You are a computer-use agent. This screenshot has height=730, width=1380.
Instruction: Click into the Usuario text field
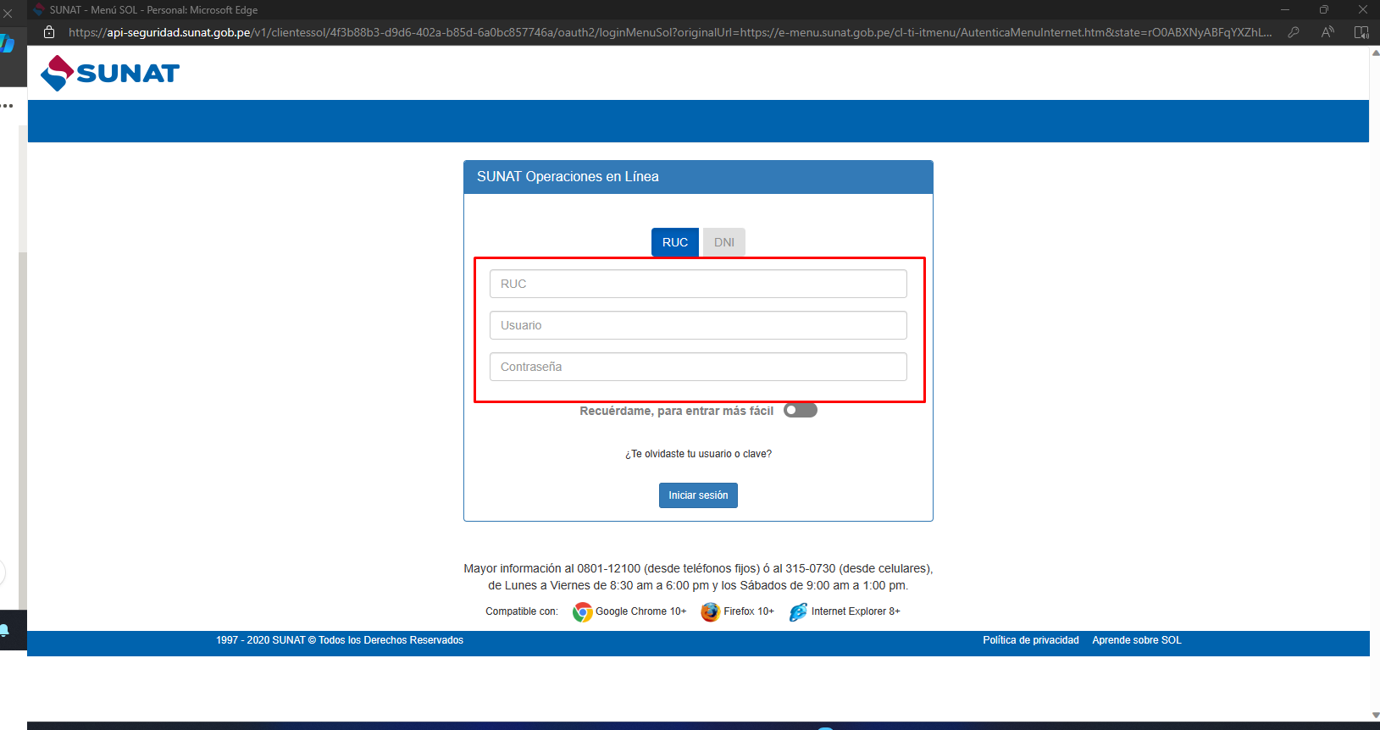point(698,325)
